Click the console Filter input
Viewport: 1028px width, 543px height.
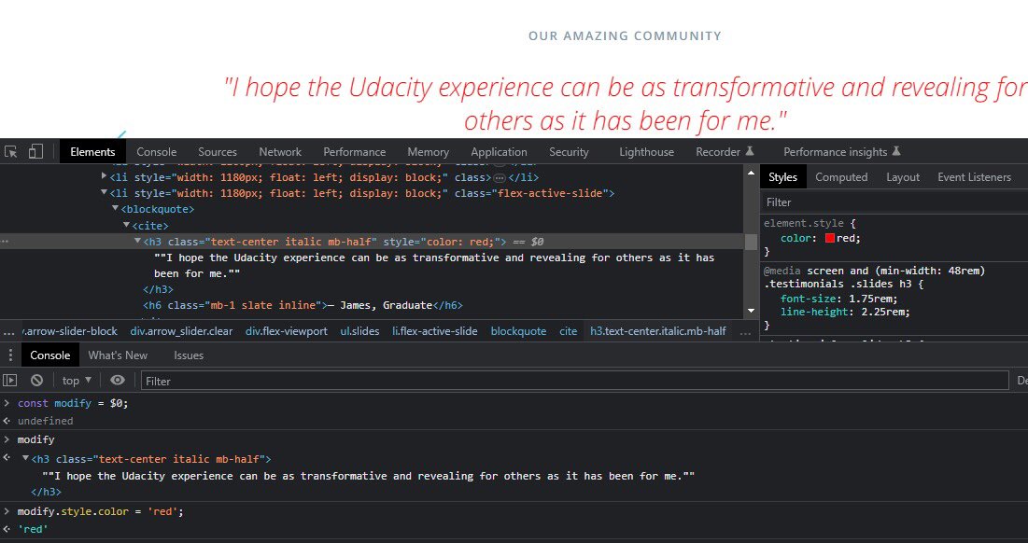[574, 381]
